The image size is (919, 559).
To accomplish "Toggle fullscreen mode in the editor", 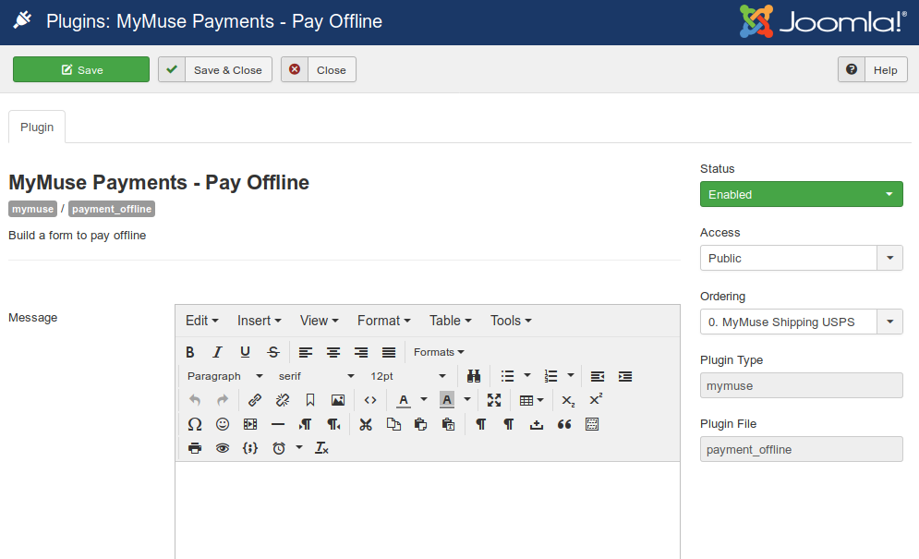I will point(494,400).
